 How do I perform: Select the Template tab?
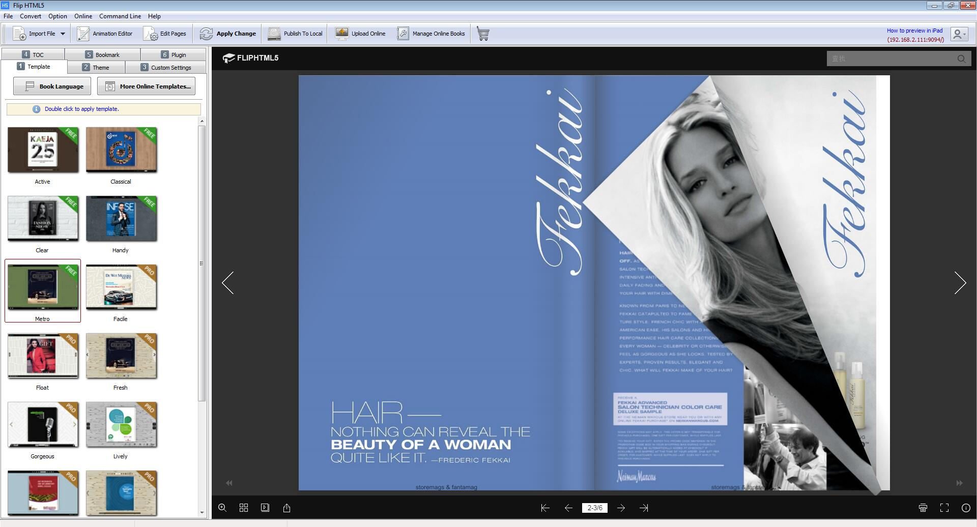pos(34,67)
